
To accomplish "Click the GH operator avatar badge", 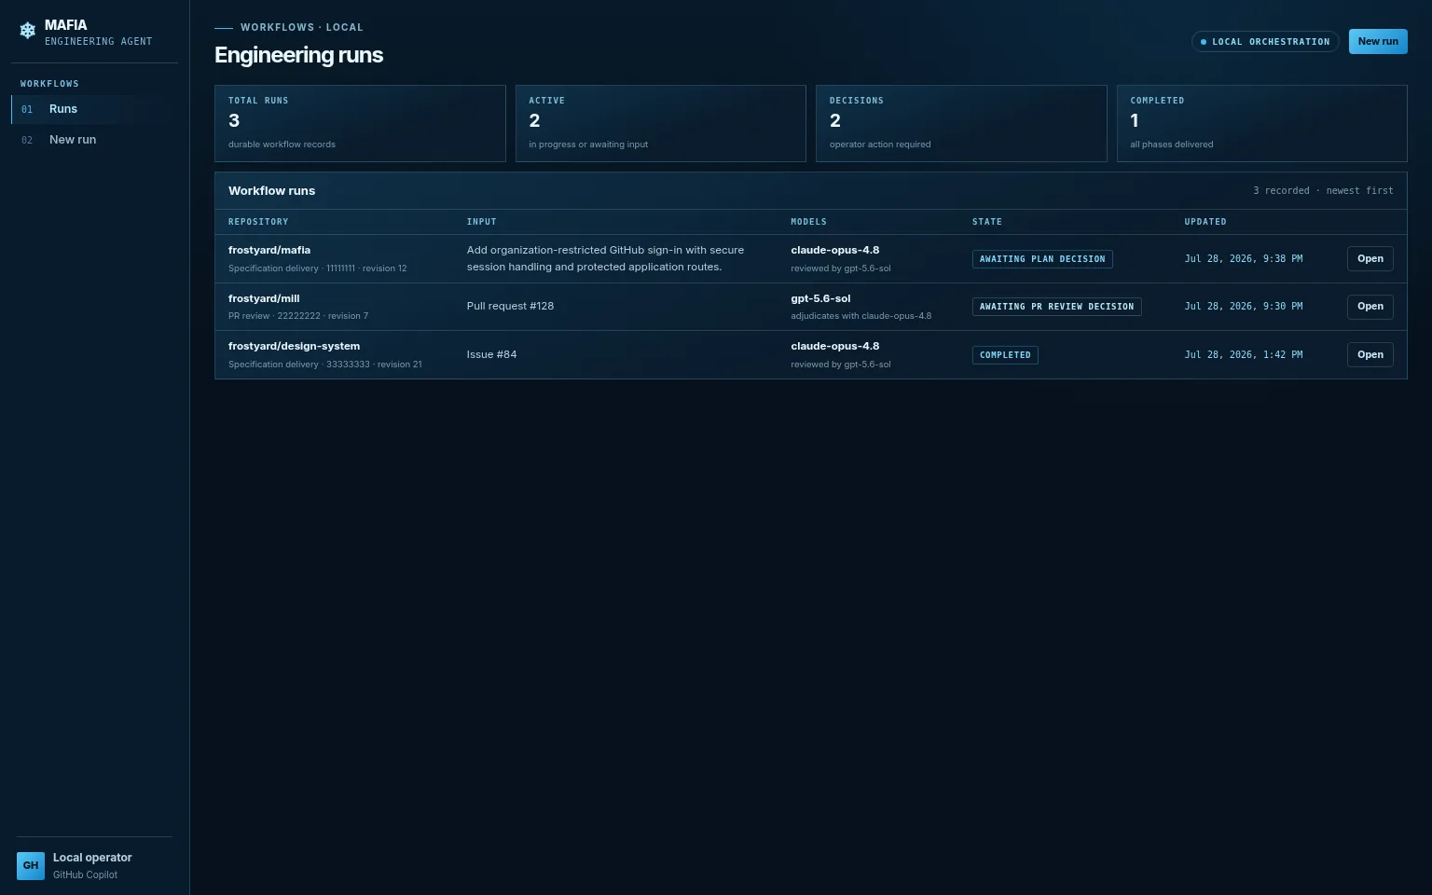I will (x=31, y=866).
